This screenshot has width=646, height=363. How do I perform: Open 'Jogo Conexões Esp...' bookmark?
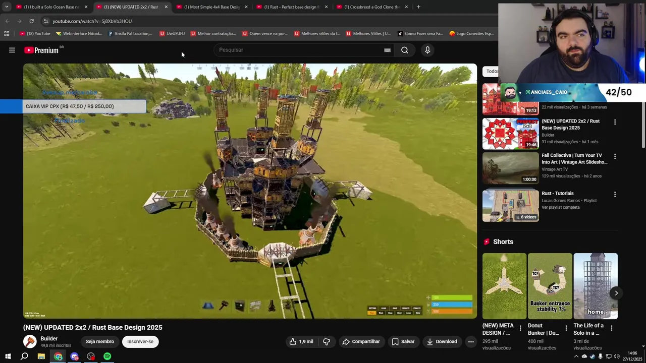[472, 34]
